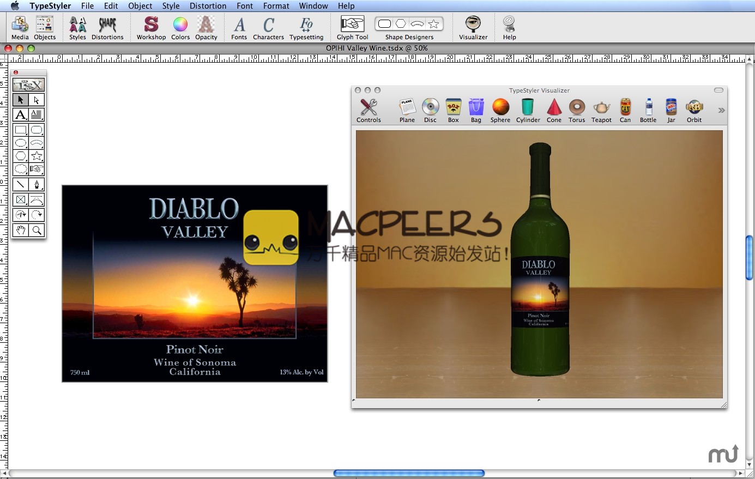Open the Apple menu
755x479 pixels.
(14, 6)
